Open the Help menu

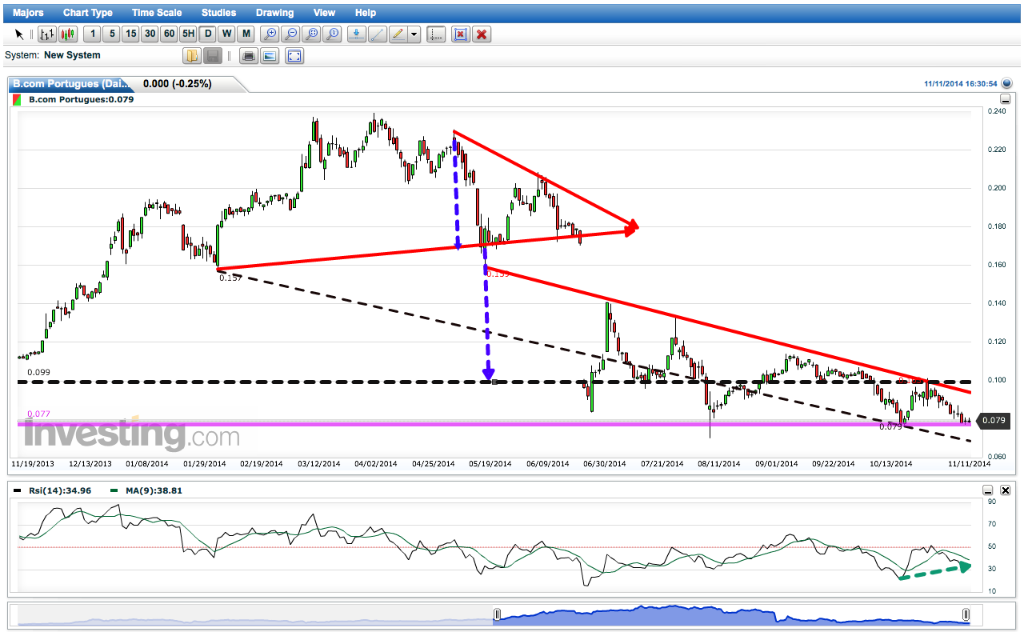click(366, 13)
